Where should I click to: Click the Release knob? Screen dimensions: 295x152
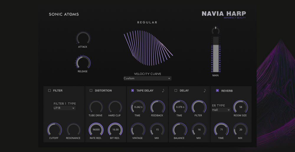83,62
